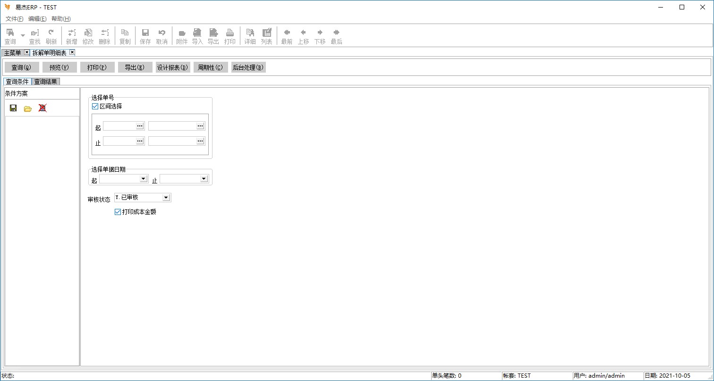Expand the end date dropdown

204,179
